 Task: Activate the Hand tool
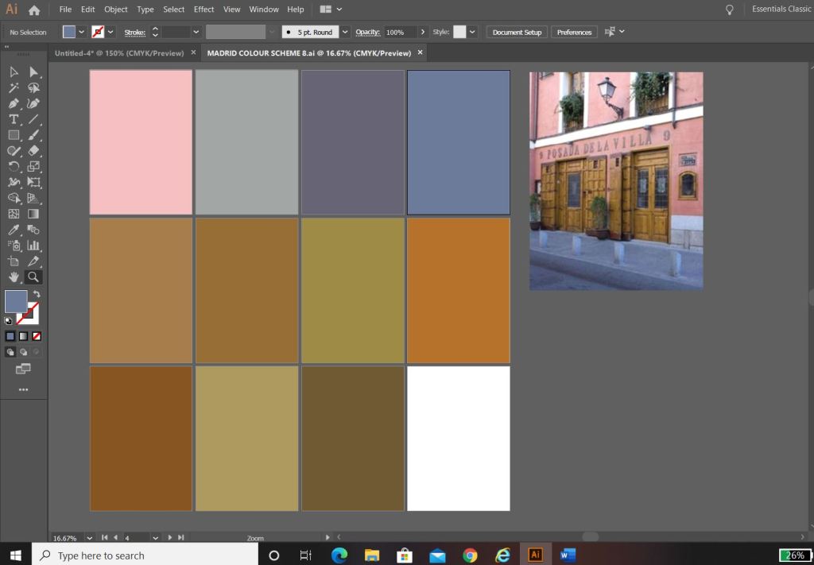tap(14, 277)
